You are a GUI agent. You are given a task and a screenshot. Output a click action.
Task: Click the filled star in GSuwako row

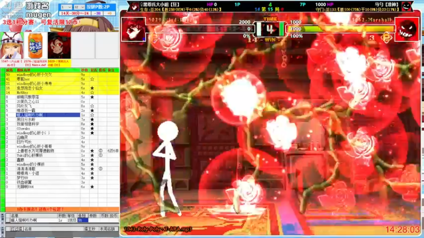pos(92,129)
